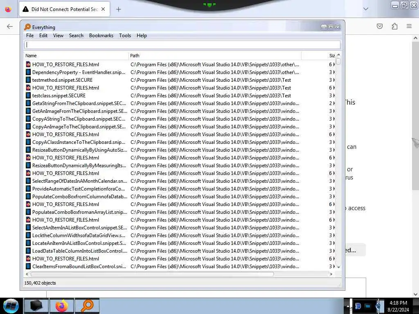Select testmethod.snippet.SECURE file name

click(62, 80)
